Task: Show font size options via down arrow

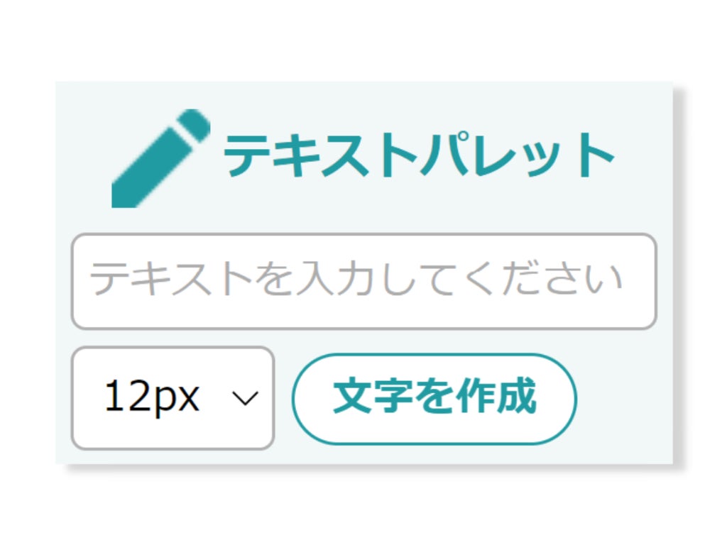Action: tap(245, 399)
